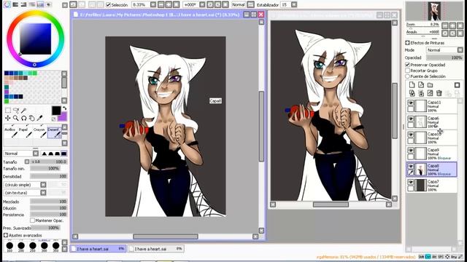Adjust the Mezclado slider
This screenshot has width=467, height=262.
tap(49, 202)
